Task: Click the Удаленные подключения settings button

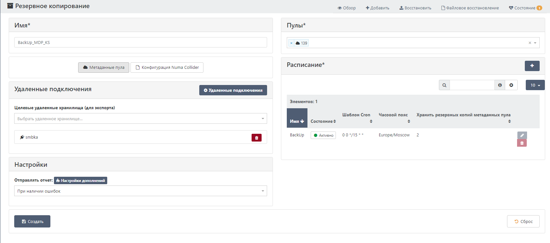Action: (233, 90)
